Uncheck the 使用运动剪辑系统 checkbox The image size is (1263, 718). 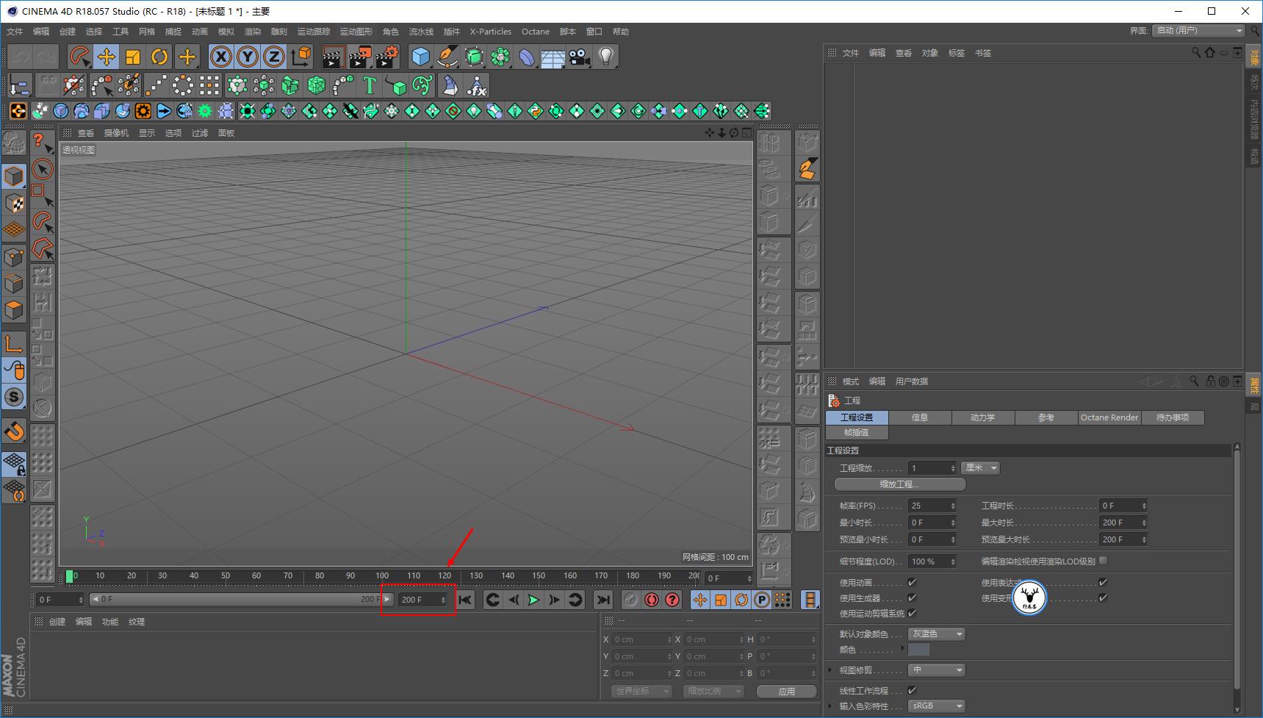coord(912,614)
